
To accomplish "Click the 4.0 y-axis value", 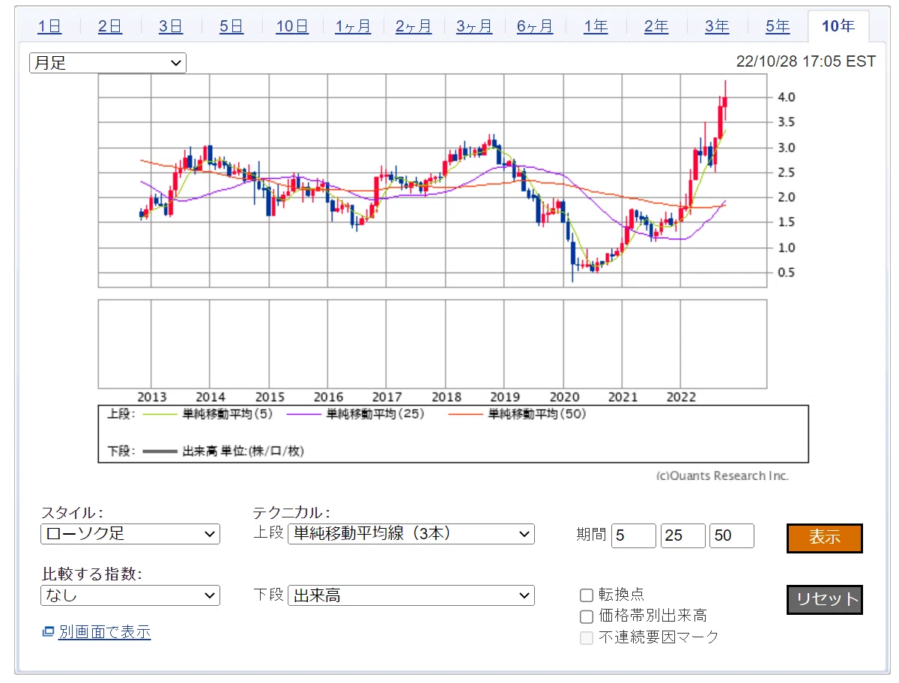I will coord(786,97).
